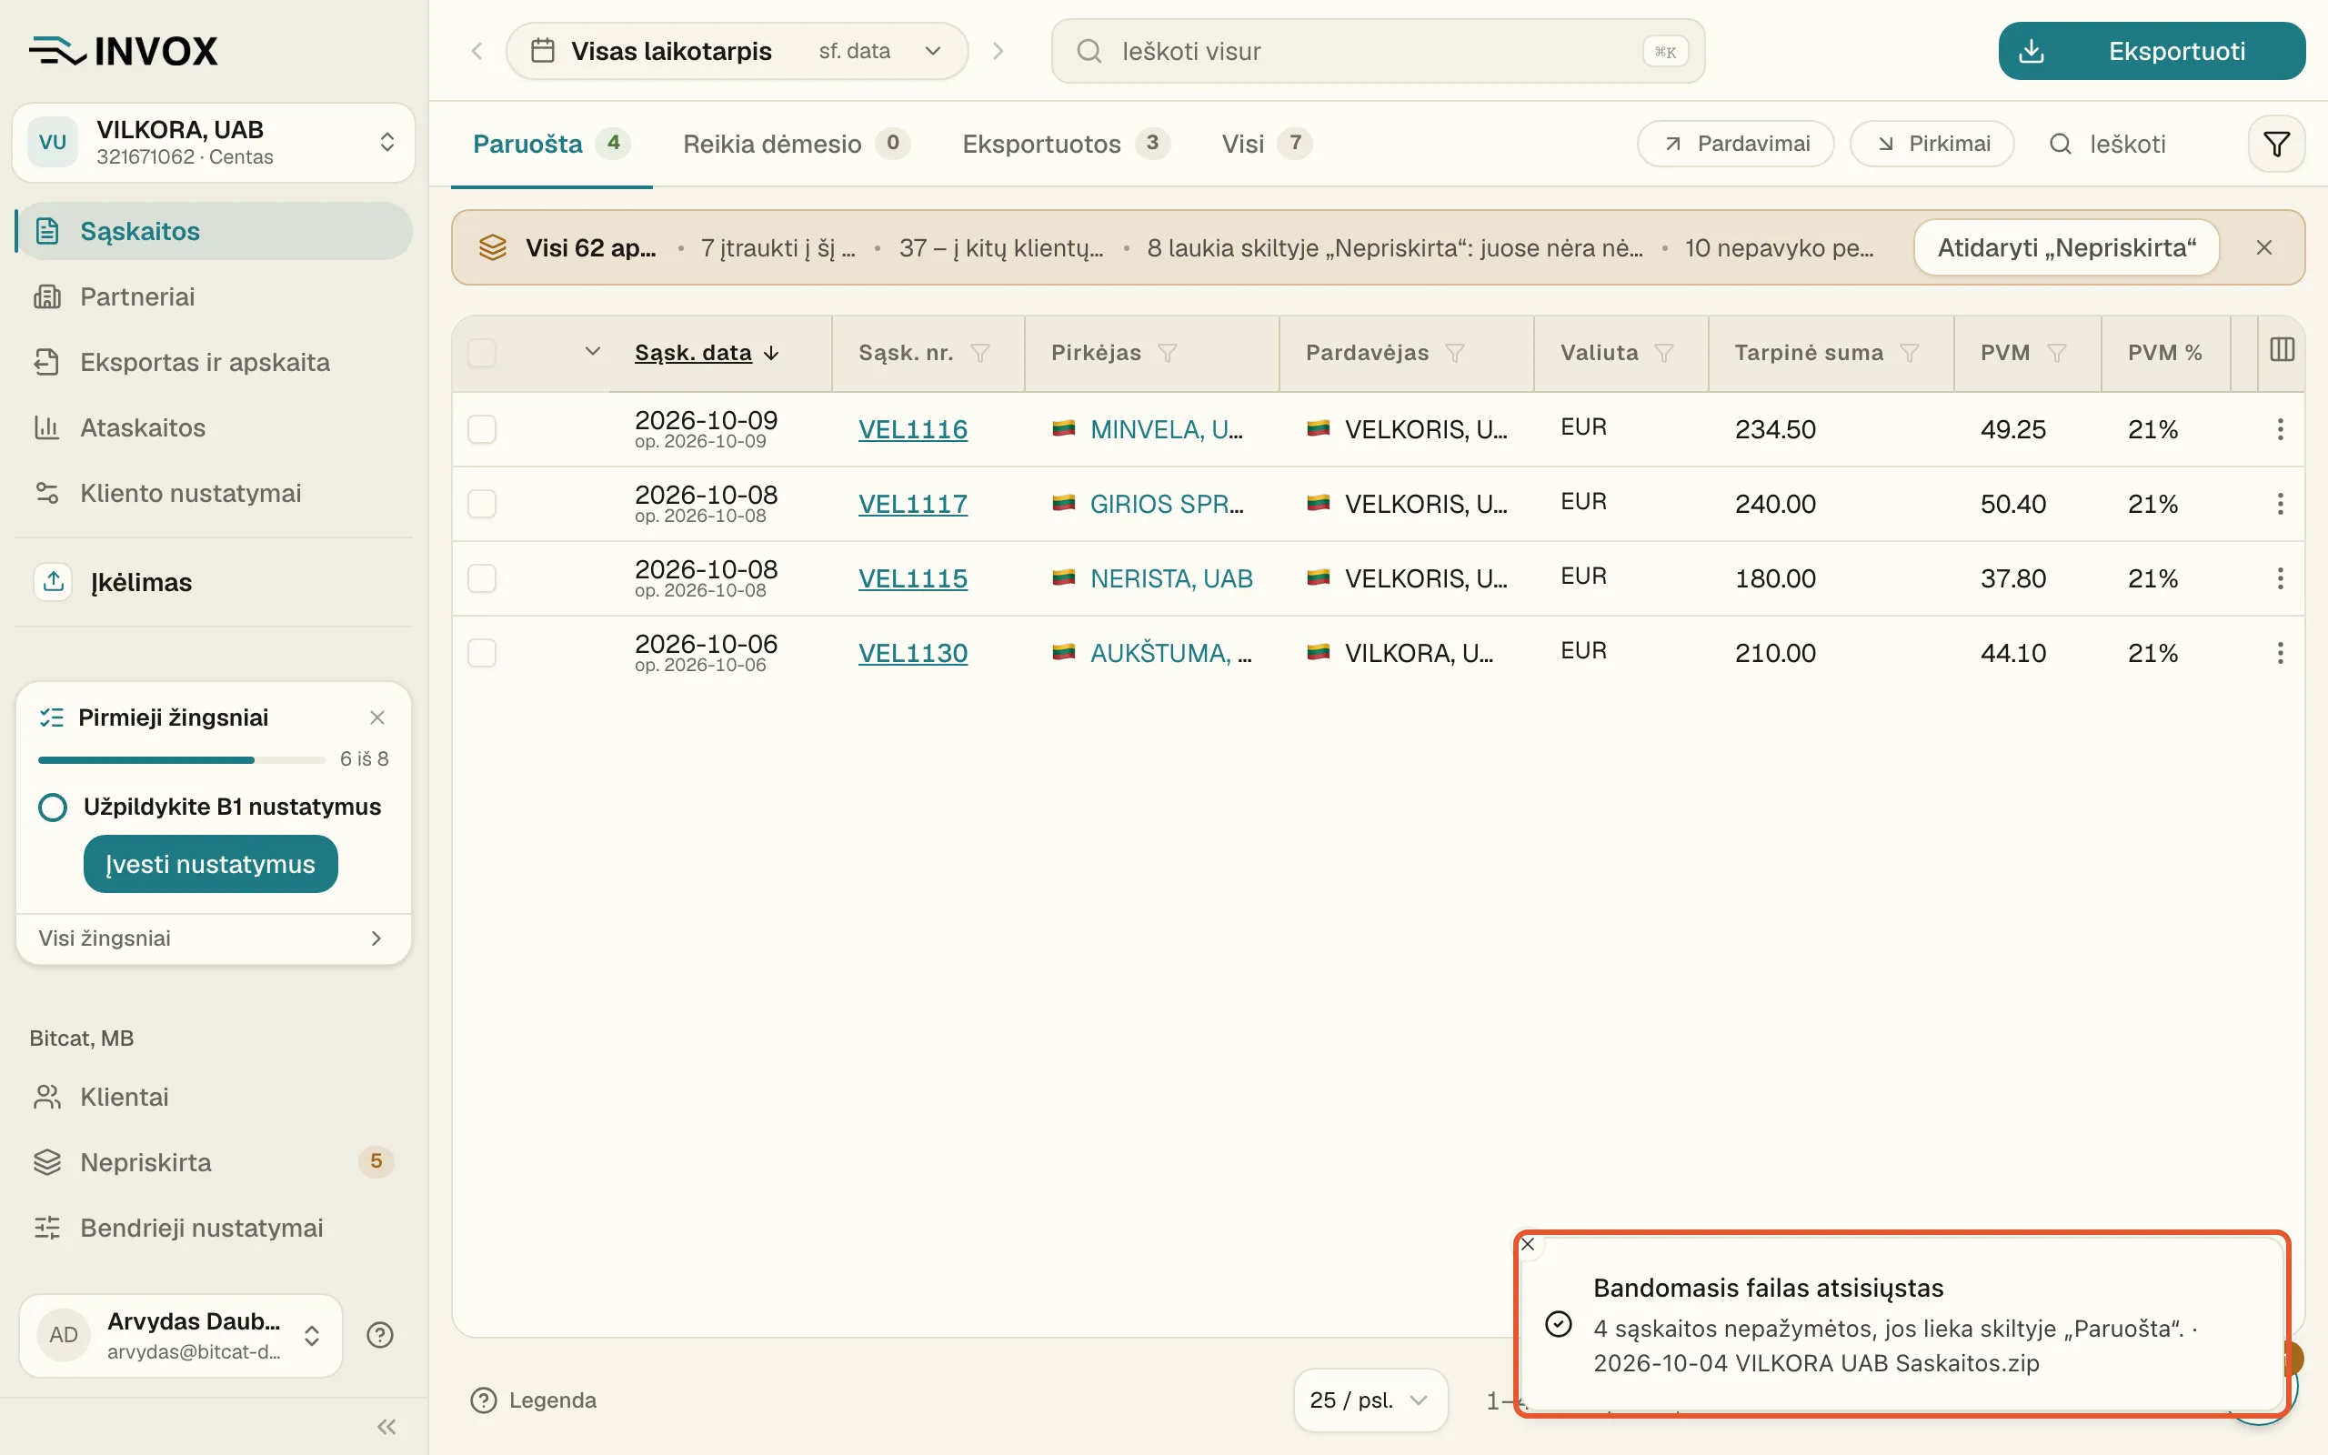
Task: Click the Eksportuoti button
Action: [x=2151, y=51]
